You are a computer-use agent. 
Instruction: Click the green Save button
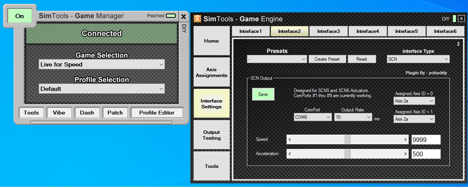[x=263, y=94]
